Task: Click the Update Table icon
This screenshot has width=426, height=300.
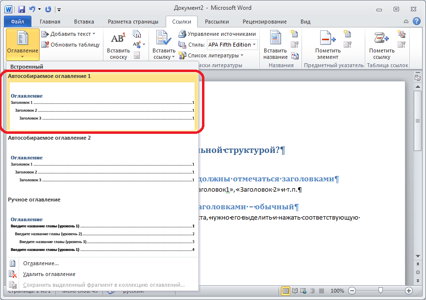Action: 71,45
